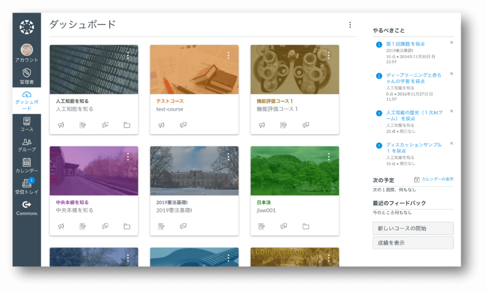Open announcements for 人工知能を知る course
The height and width of the screenshot is (292, 486).
click(x=61, y=125)
